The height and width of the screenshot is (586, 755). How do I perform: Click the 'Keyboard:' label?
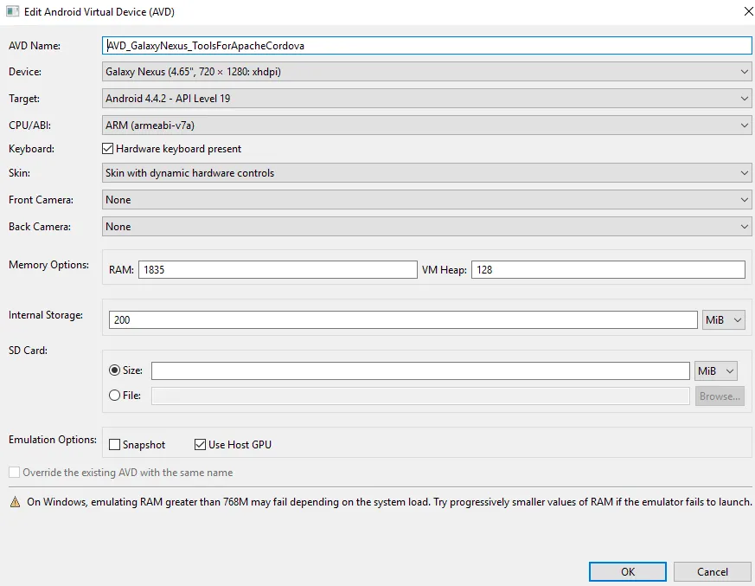[x=31, y=148]
